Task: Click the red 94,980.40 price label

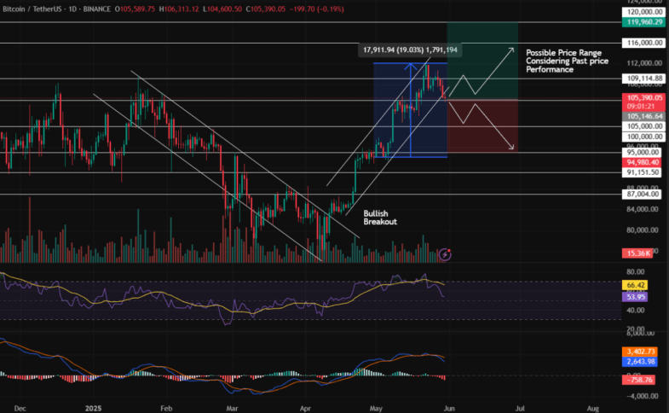Action: coord(643,162)
